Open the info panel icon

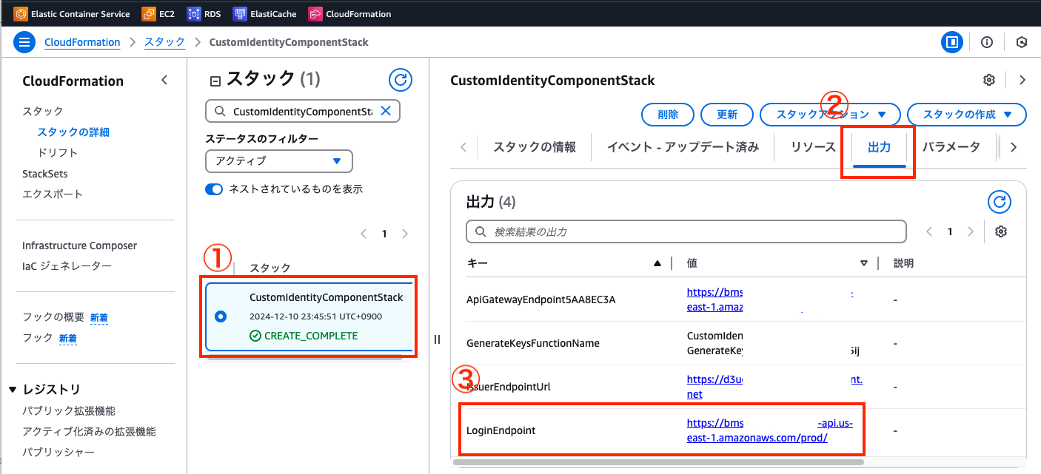coord(986,42)
